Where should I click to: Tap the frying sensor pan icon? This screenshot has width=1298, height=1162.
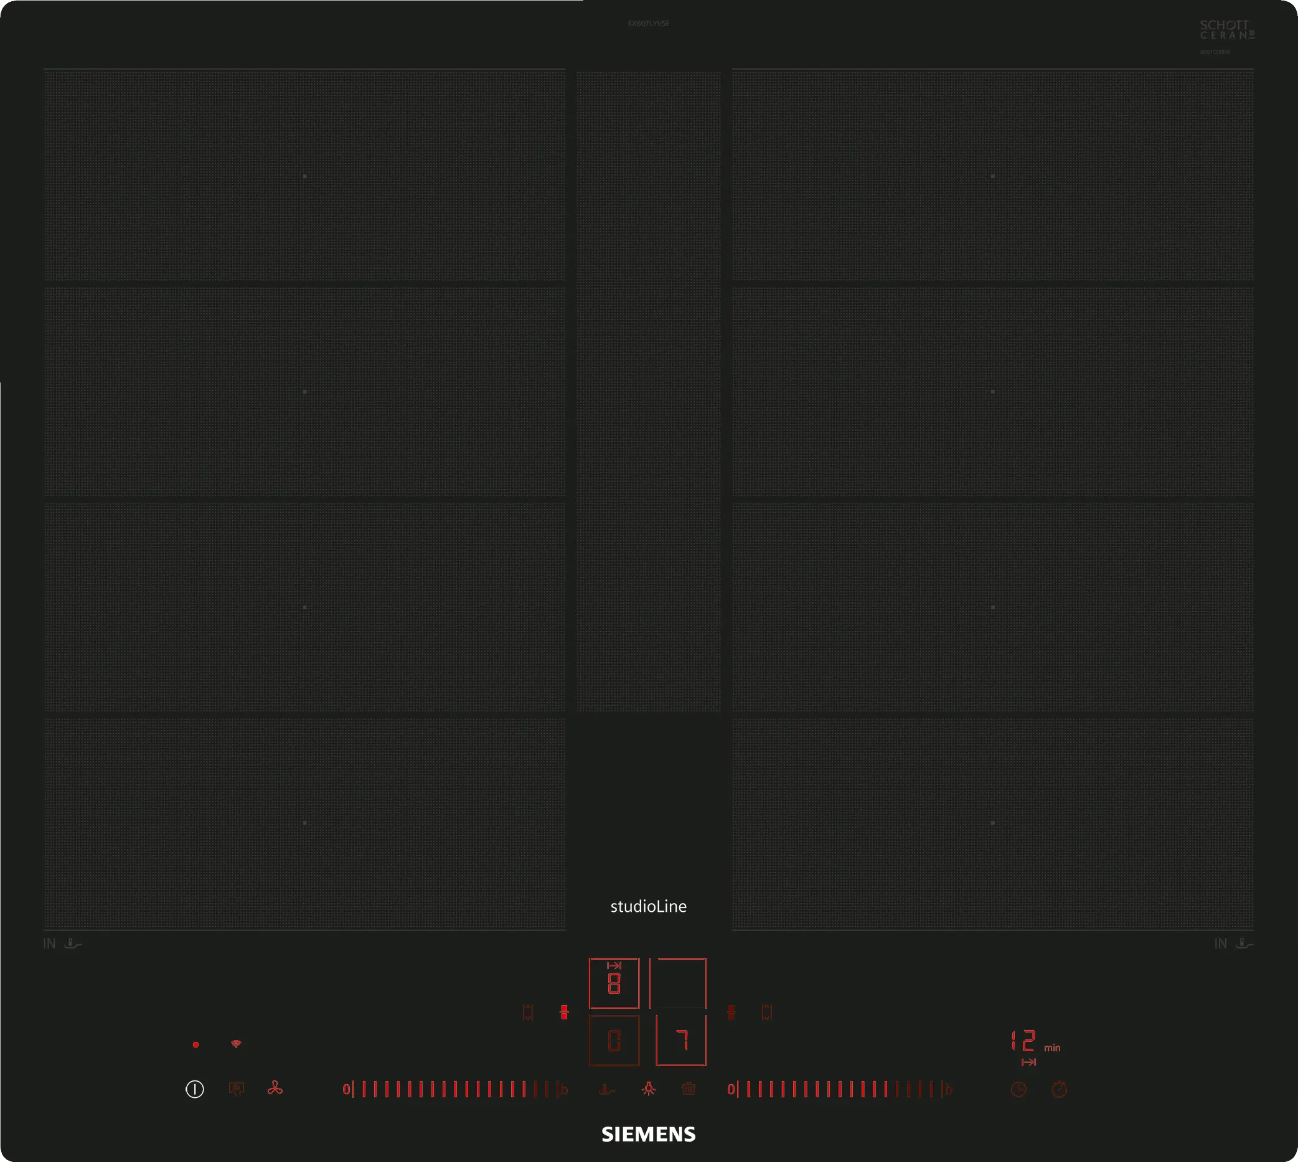point(606,1090)
